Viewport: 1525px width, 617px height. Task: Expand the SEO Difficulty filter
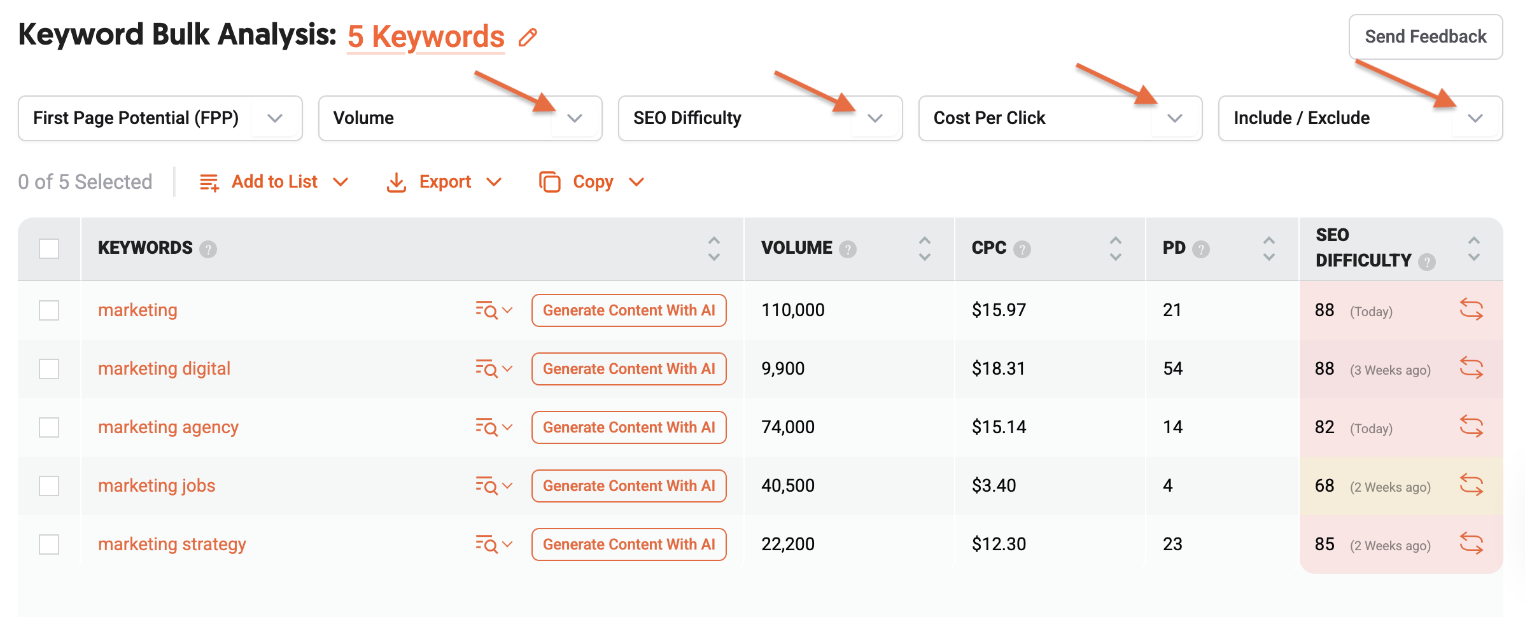click(876, 118)
